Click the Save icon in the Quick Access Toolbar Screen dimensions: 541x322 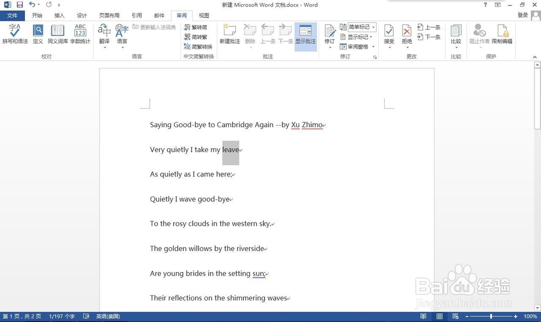click(19, 4)
